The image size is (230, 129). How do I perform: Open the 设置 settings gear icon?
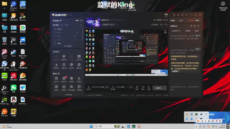click(149, 88)
